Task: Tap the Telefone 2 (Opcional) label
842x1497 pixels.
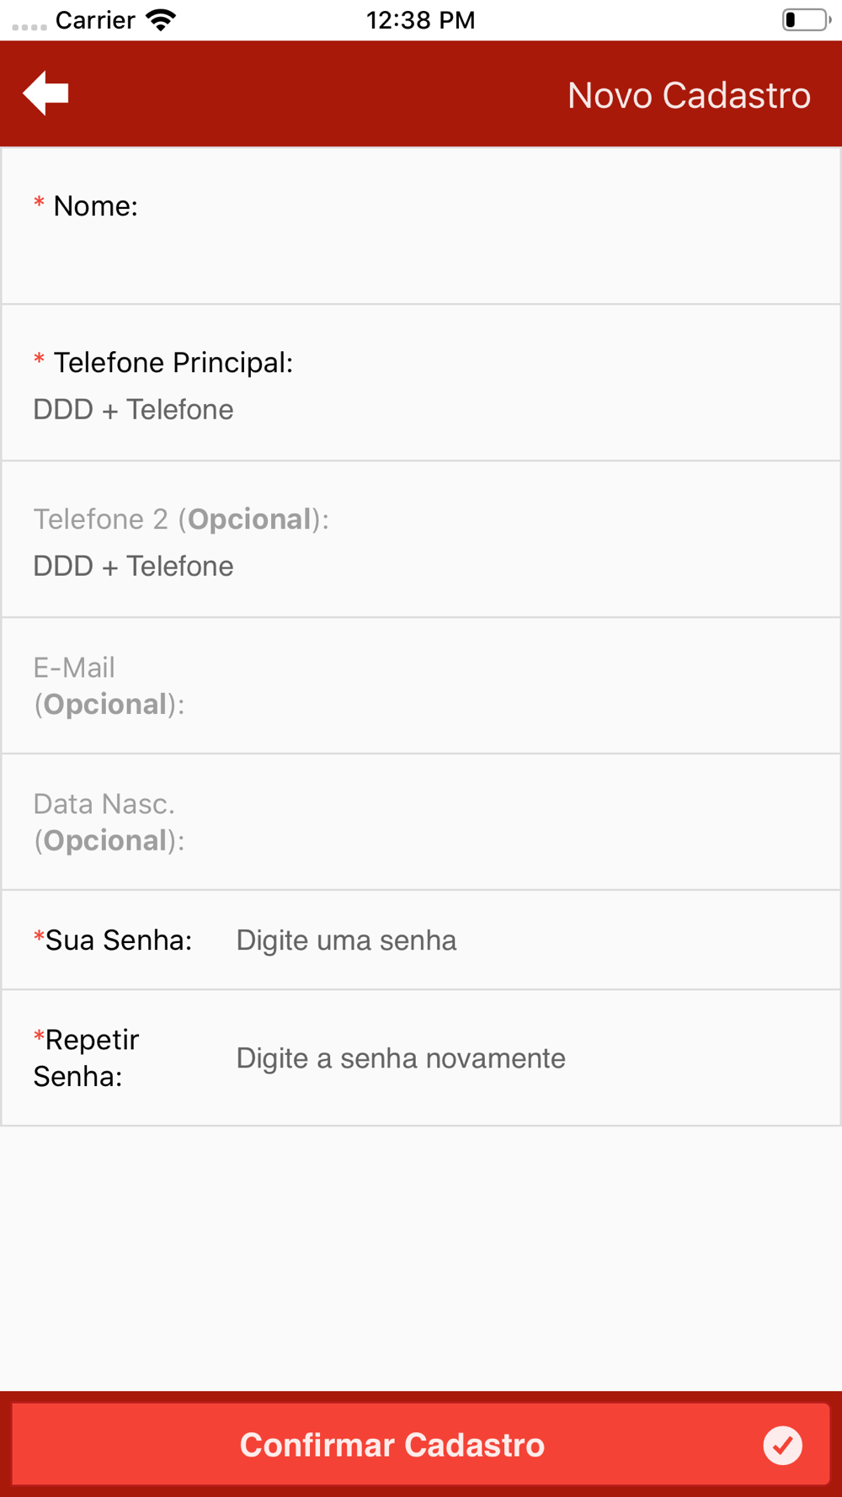Action: [x=181, y=519]
